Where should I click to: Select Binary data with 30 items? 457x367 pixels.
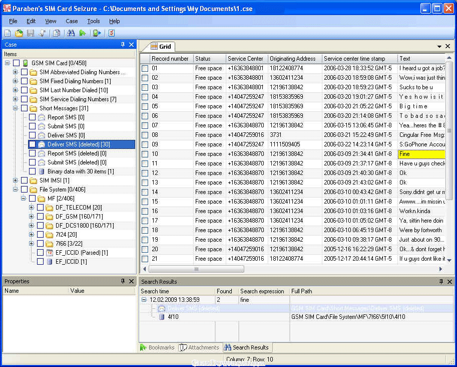(x=81, y=171)
